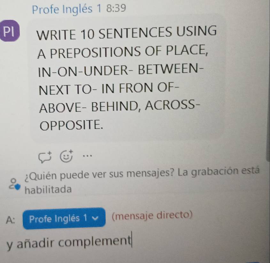Add an emoji reaction to the message
This screenshot has width=270, height=263.
(66, 156)
